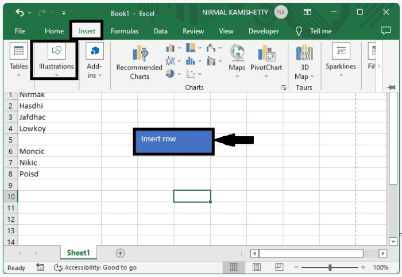Switch to Page Break Preview

tap(279, 267)
